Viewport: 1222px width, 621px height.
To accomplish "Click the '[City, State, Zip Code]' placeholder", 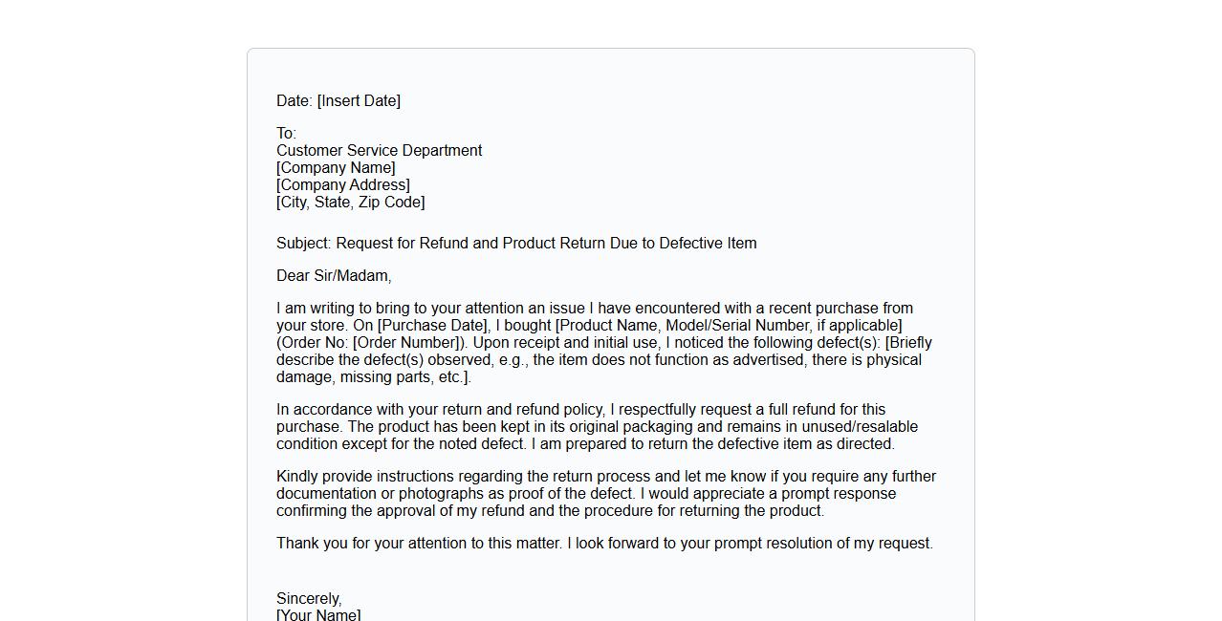I will click(350, 203).
